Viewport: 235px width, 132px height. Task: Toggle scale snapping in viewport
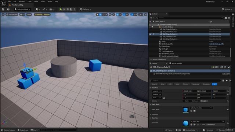tap(132, 15)
